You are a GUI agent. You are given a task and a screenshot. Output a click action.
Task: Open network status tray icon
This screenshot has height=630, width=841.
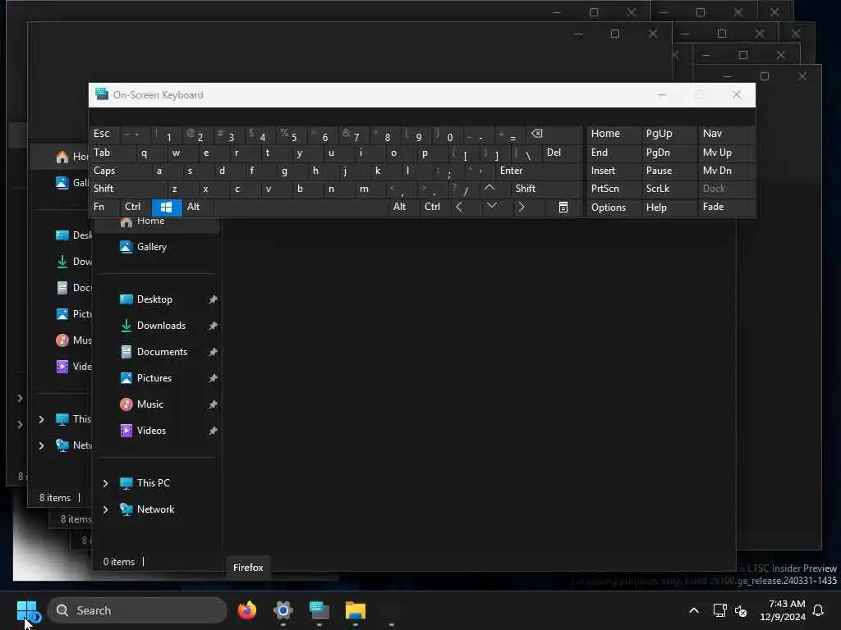point(719,610)
